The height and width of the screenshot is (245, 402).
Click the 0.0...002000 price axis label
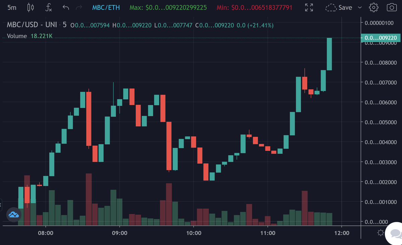(381, 182)
